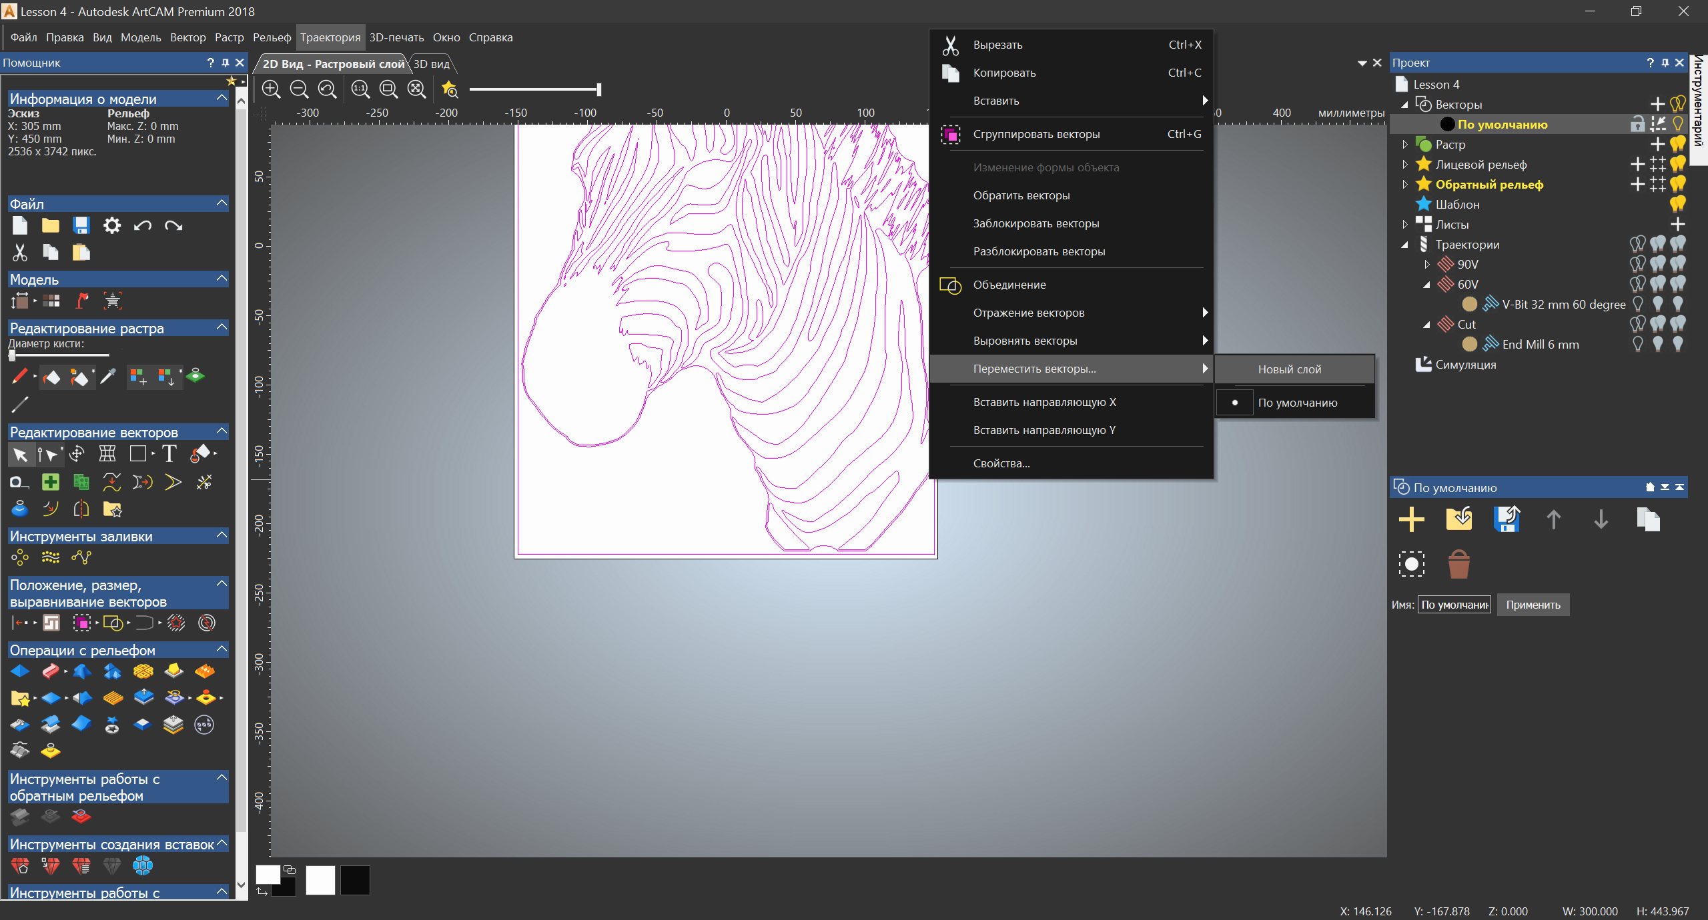Image resolution: width=1708 pixels, height=920 pixels.
Task: Click the zoom in magnifier icon
Action: point(271,89)
